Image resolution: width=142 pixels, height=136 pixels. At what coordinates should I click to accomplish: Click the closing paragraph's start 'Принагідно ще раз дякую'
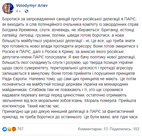26,111
